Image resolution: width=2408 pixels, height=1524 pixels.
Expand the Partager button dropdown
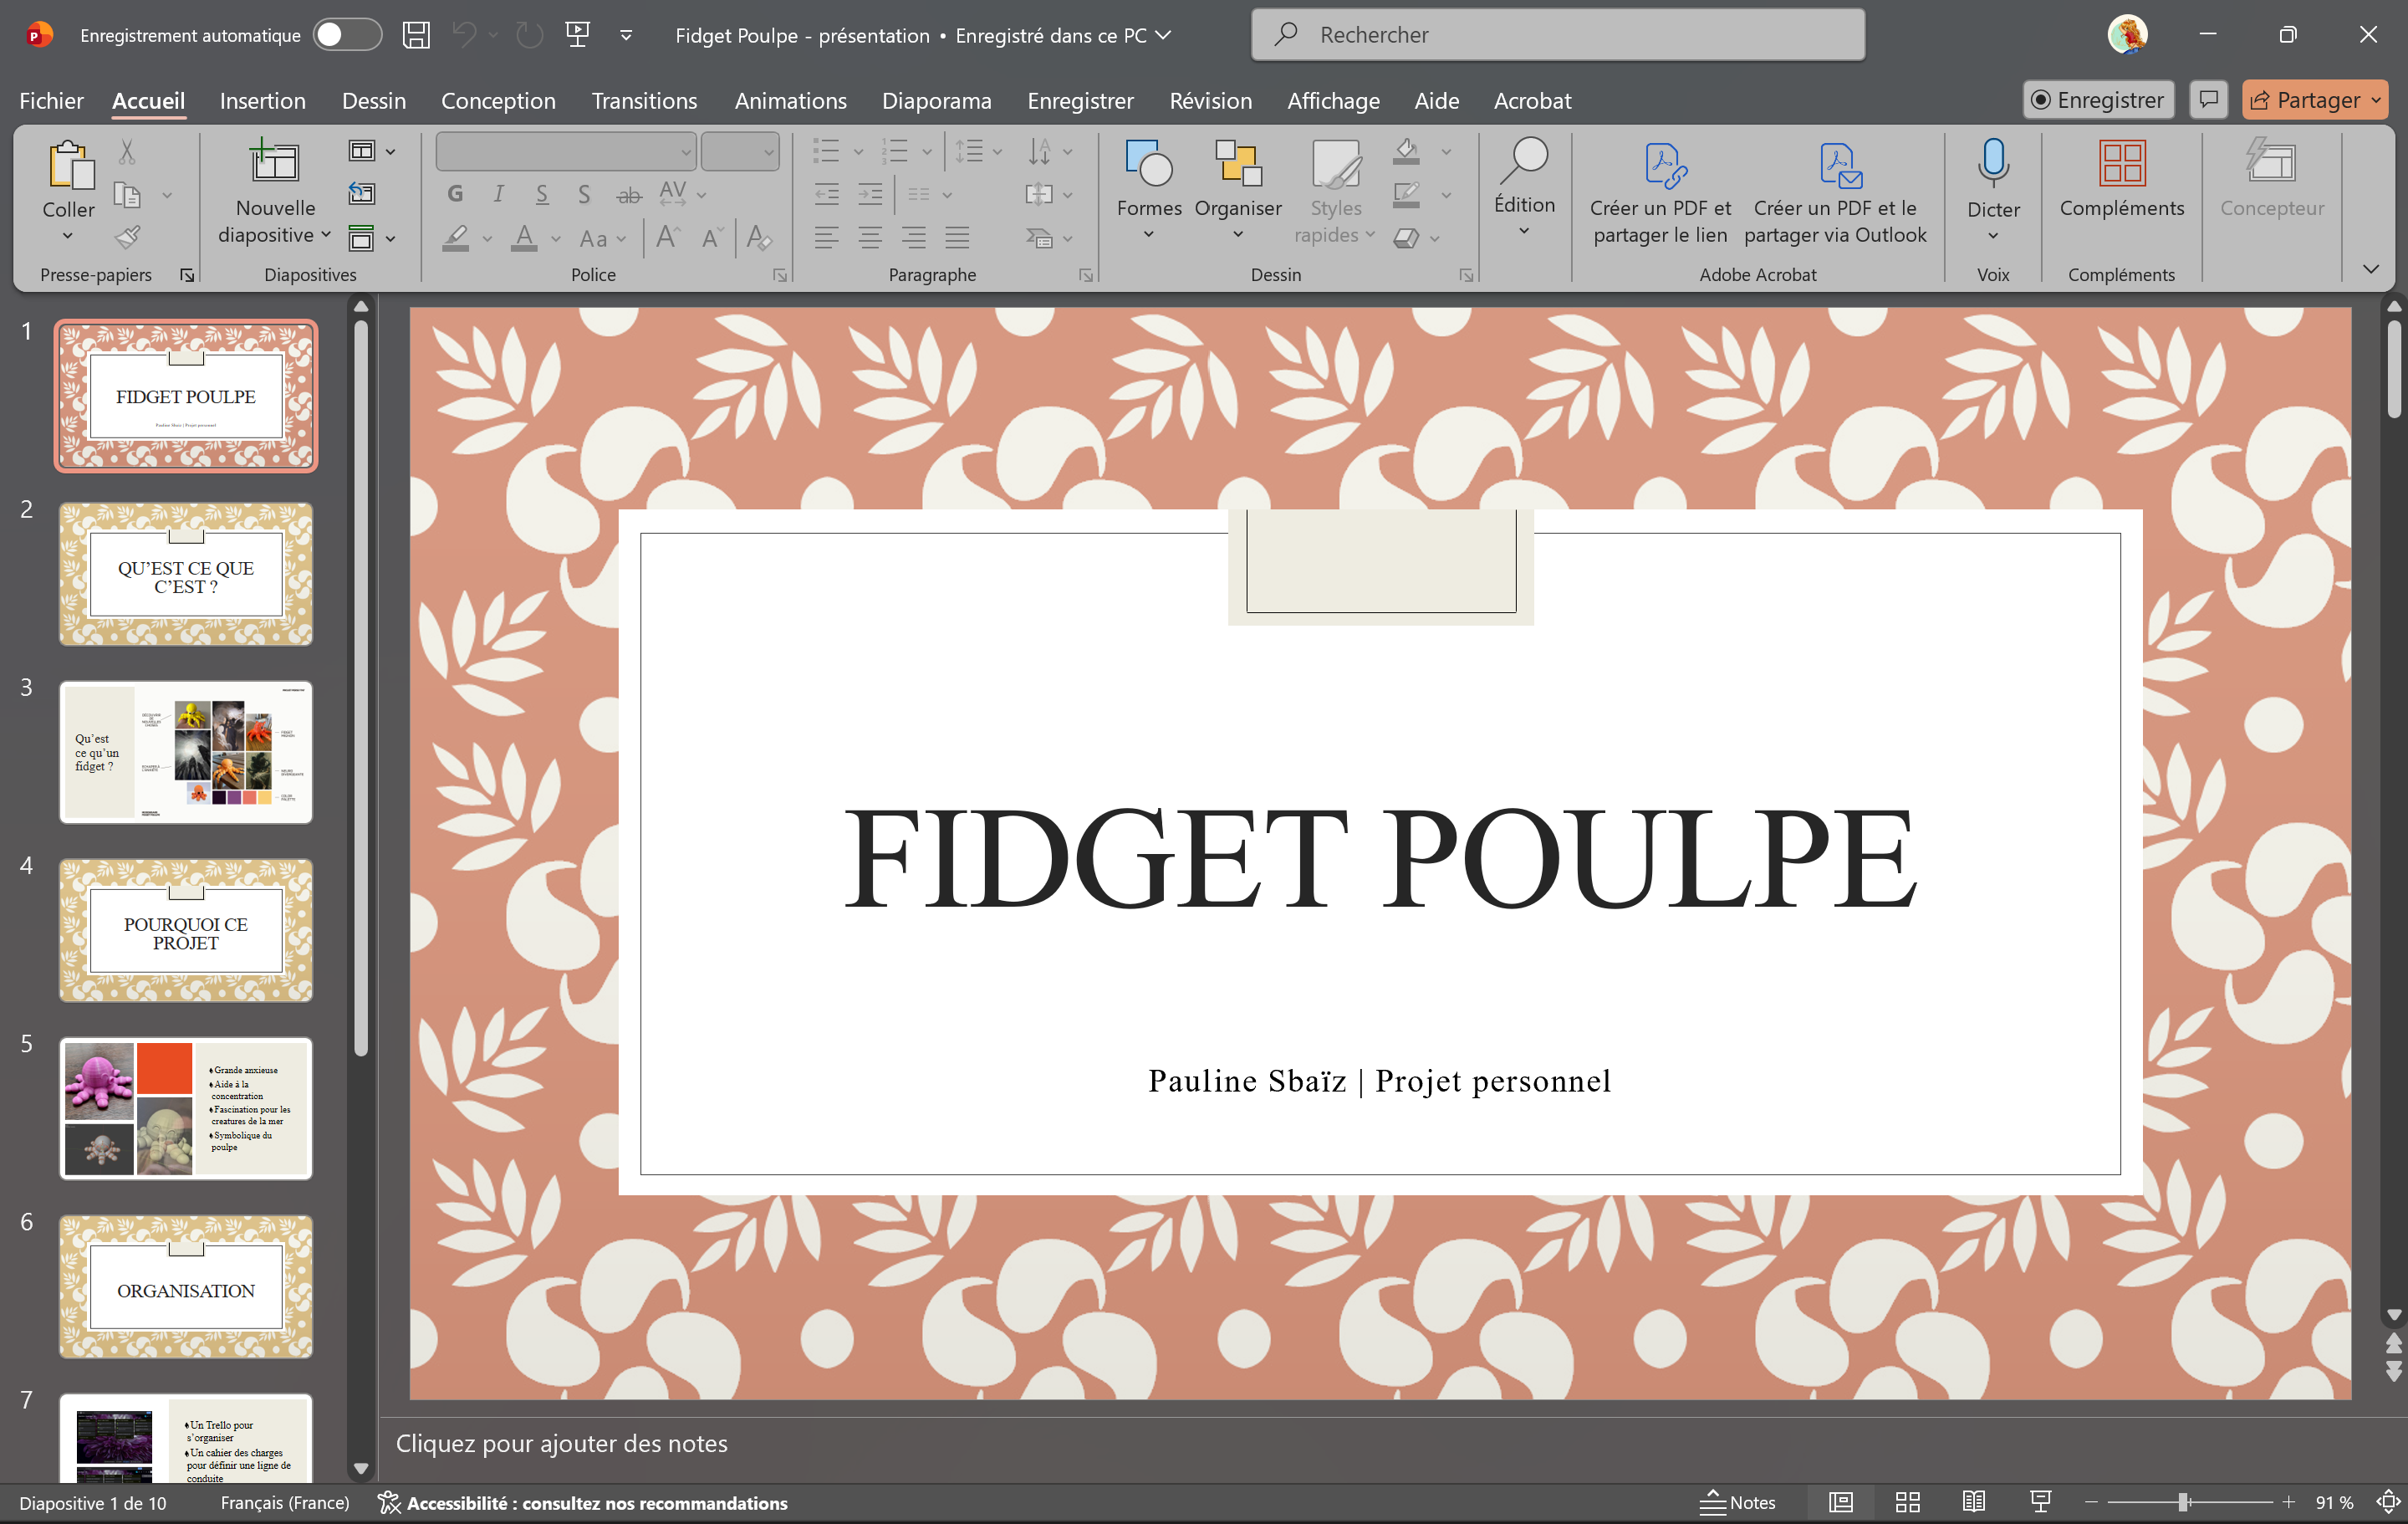(2376, 100)
